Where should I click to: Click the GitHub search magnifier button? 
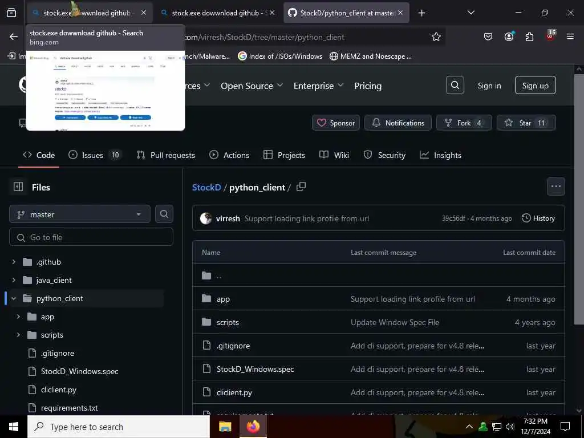455,86
